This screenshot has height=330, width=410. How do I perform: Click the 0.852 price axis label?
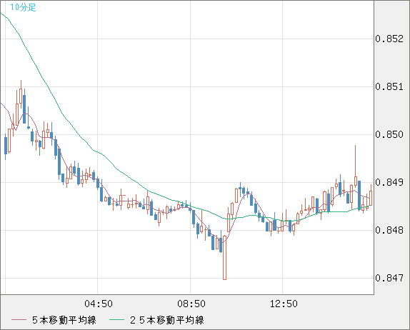(x=389, y=39)
